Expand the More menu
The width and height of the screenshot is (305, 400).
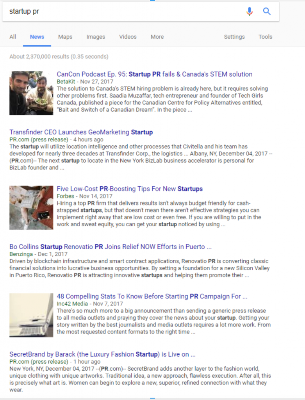(x=157, y=37)
